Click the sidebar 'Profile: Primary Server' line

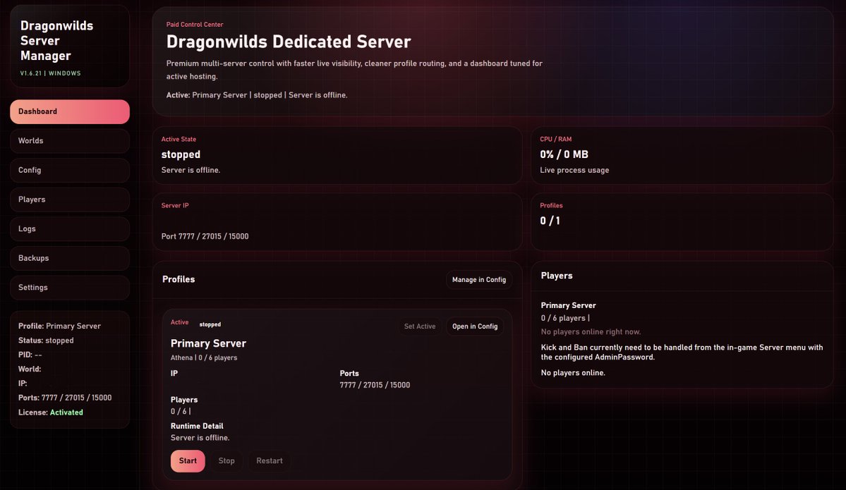[59, 326]
